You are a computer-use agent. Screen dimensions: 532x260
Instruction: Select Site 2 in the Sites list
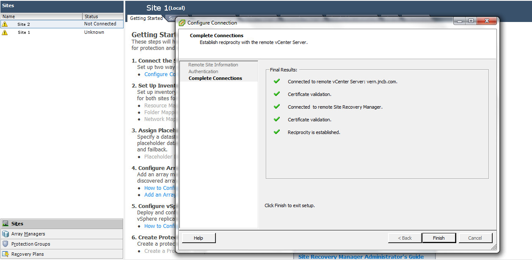pyautogui.click(x=62, y=24)
